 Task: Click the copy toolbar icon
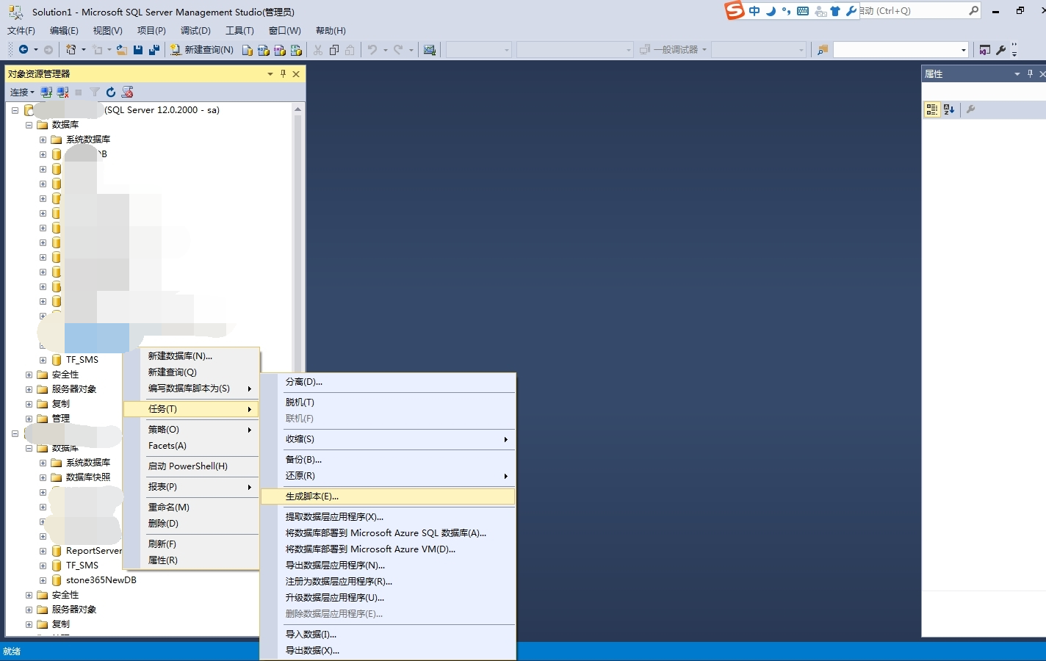coord(334,50)
